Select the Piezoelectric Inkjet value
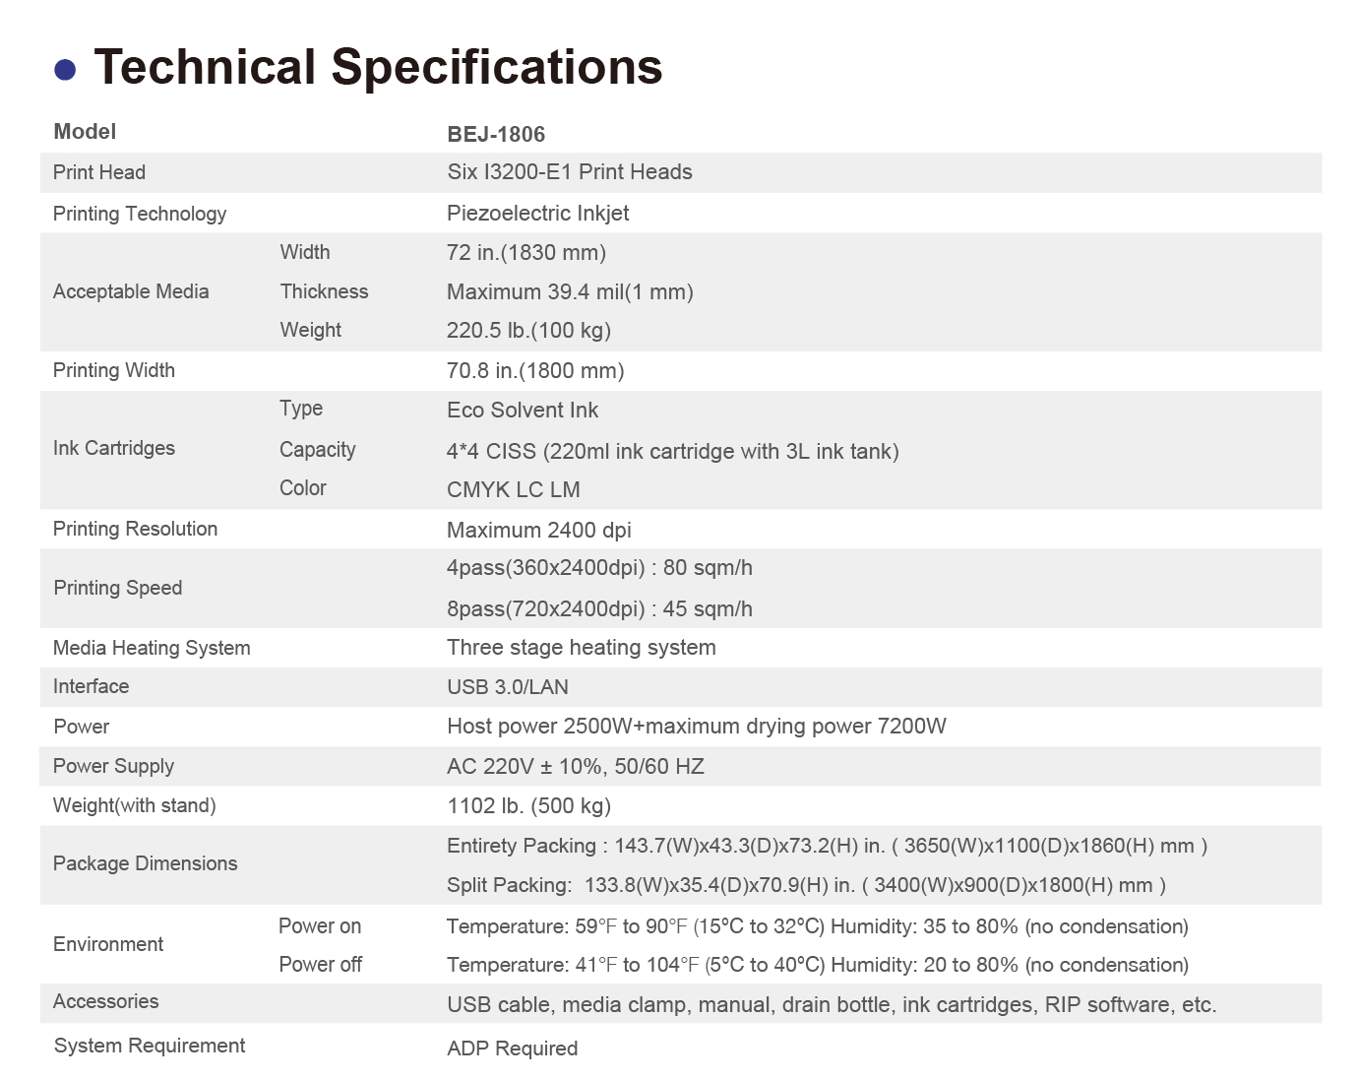This screenshot has height=1080, width=1358. pyautogui.click(x=537, y=214)
